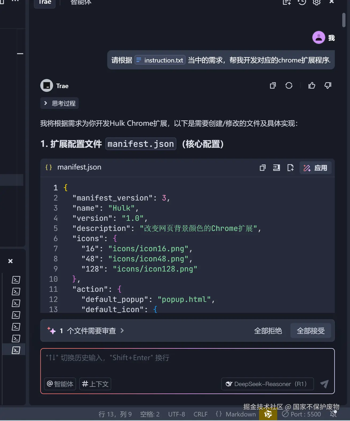
Task: Select the fifth terminal icon in list
Action: [16, 327]
